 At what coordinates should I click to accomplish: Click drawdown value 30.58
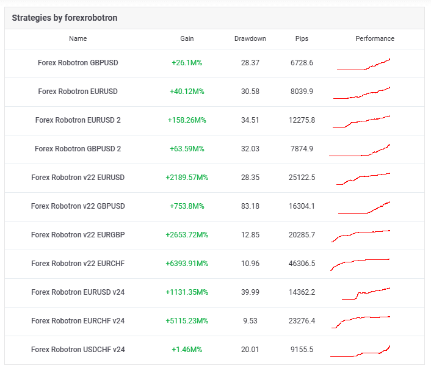click(x=250, y=92)
